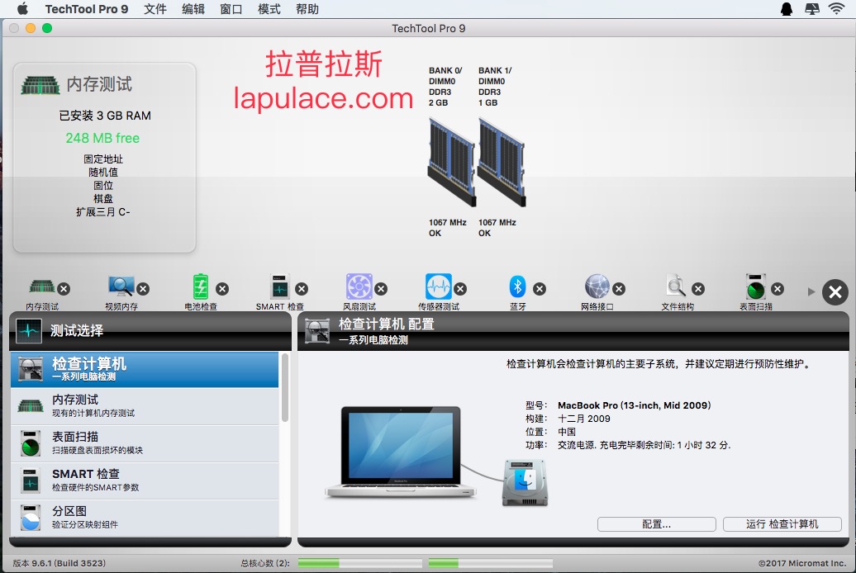Remove 内存测试 from queue with its x

[64, 289]
